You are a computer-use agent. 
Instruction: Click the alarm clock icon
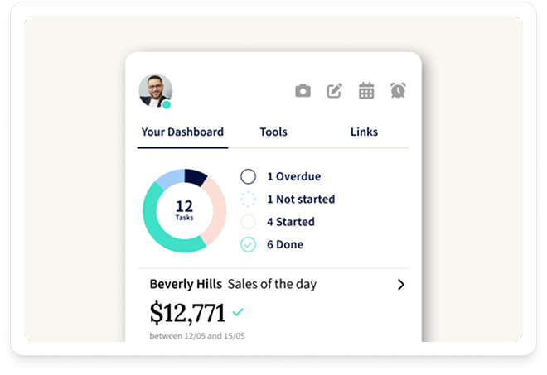click(398, 91)
